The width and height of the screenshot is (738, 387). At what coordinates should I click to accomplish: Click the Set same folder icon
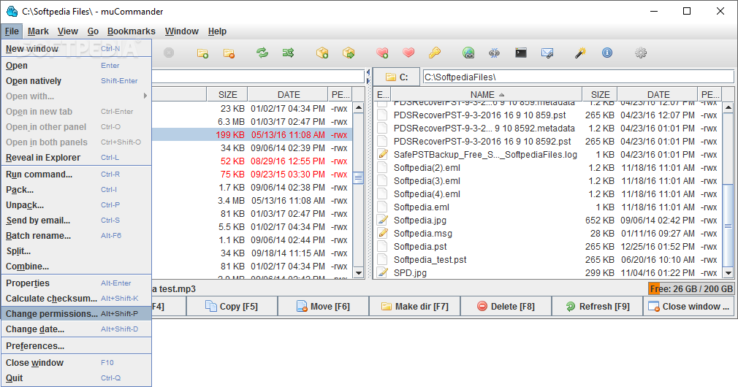pos(288,53)
